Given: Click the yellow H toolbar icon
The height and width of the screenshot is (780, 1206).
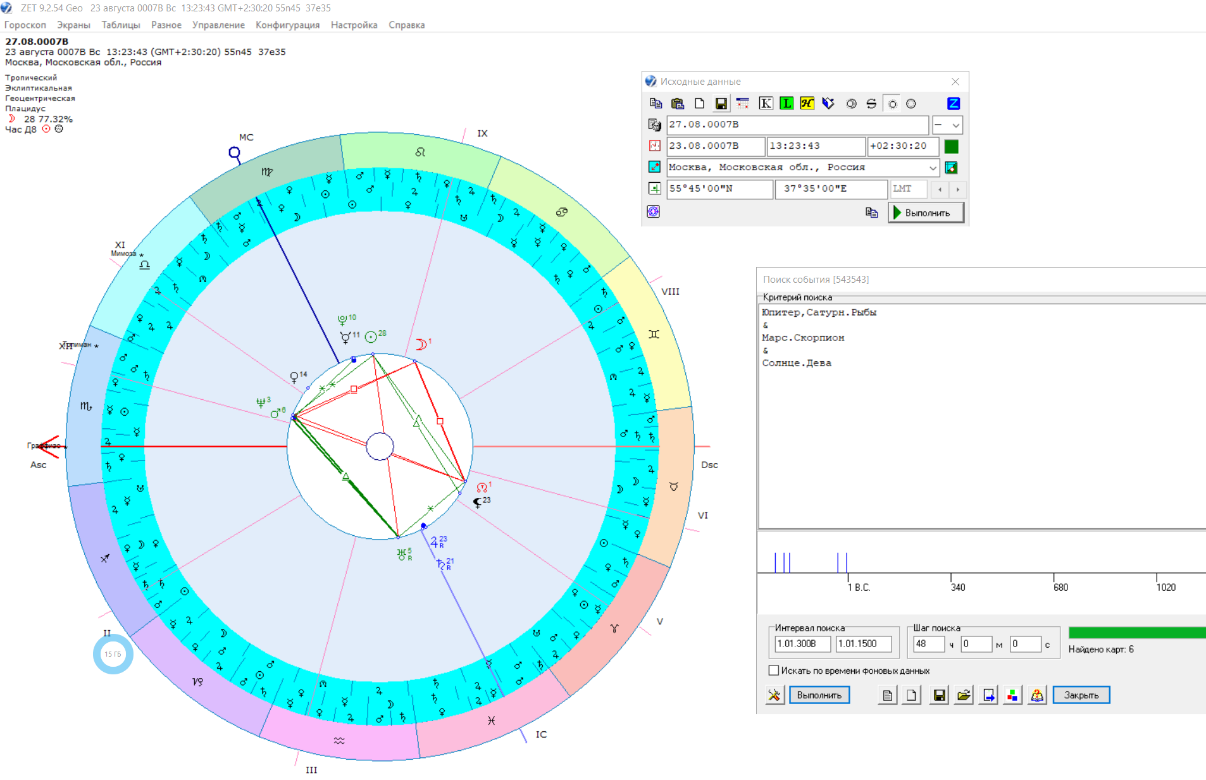Looking at the screenshot, I should coord(807,104).
